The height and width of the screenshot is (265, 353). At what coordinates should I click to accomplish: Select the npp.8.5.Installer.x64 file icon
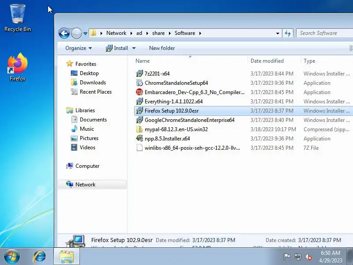point(139,138)
